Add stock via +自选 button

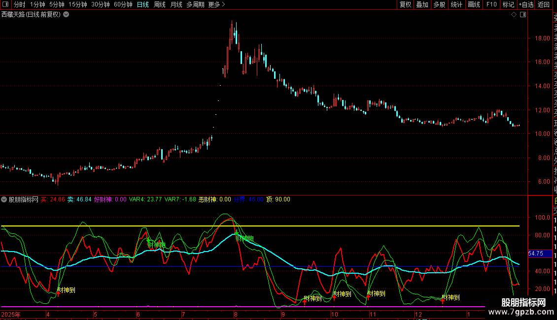point(526,4)
